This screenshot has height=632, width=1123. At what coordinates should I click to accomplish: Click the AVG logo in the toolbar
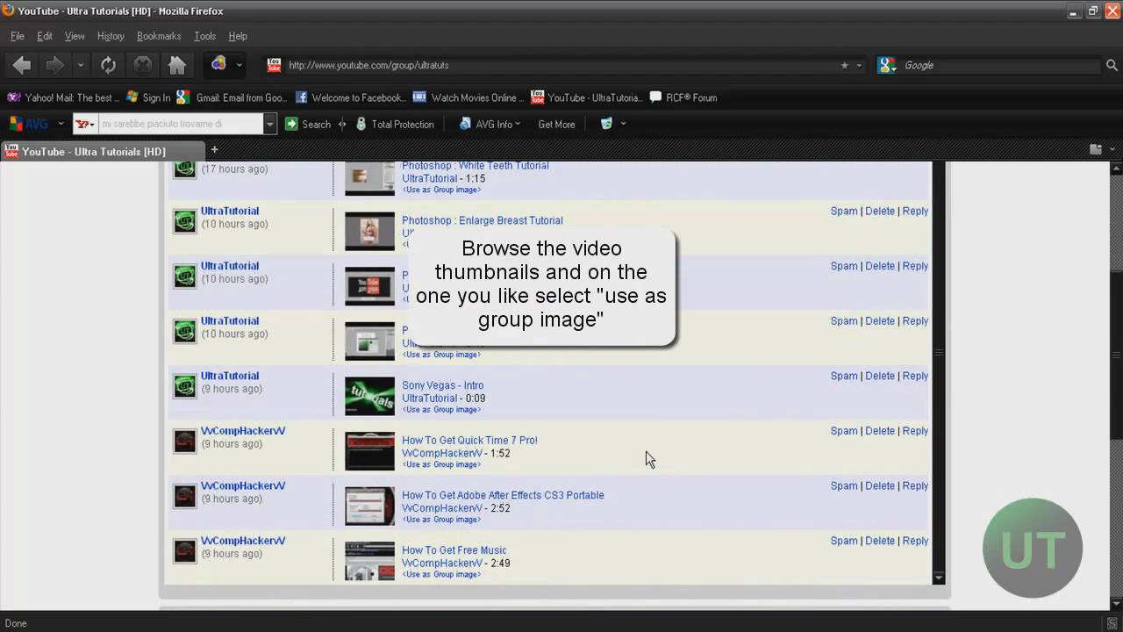(29, 124)
